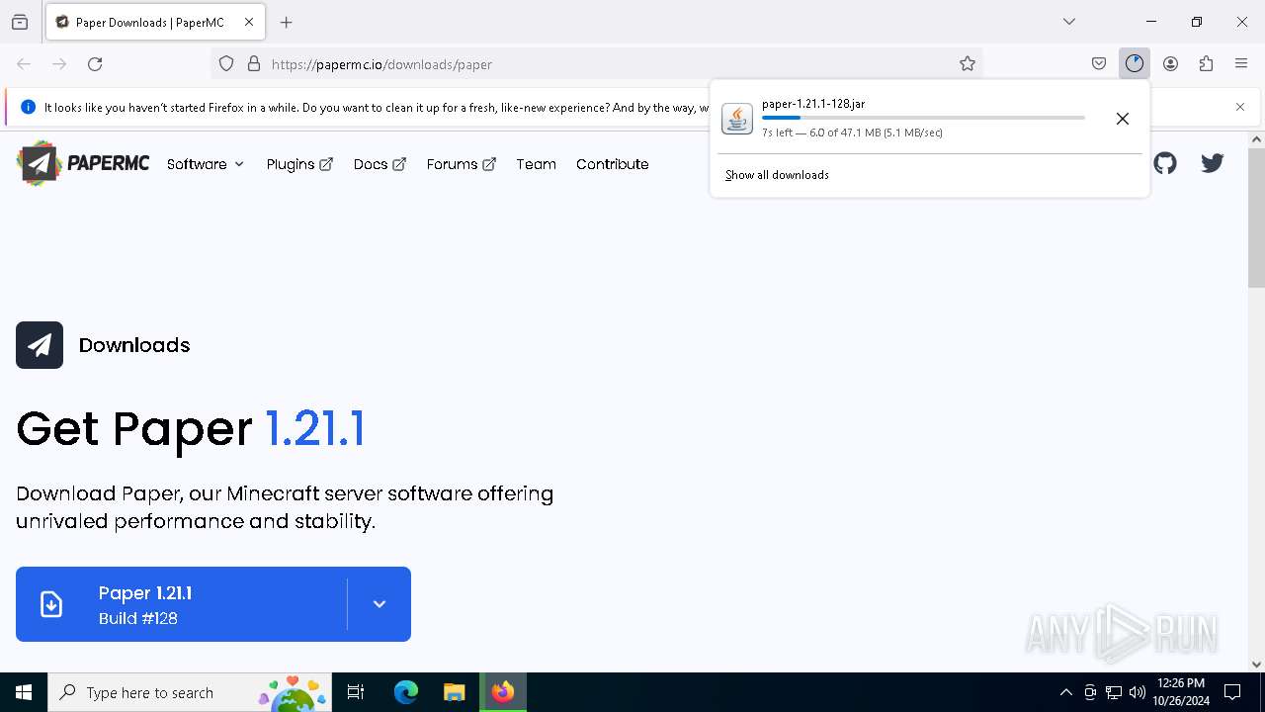Open Windows notification center
The height and width of the screenshot is (712, 1265).
1233,692
